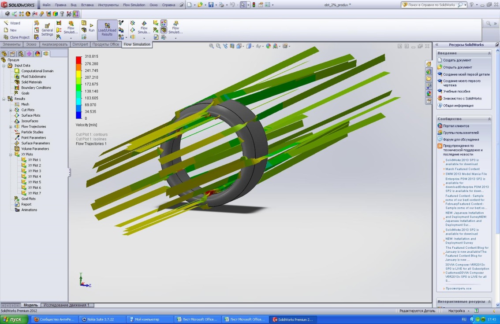500x324 pixels.
Task: Open the DimXpertManager tab icon
Action: (29, 53)
